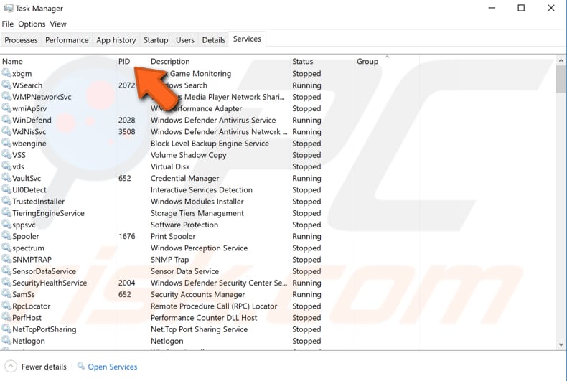Open the Options menu
Image resolution: width=567 pixels, height=381 pixels.
32,24
